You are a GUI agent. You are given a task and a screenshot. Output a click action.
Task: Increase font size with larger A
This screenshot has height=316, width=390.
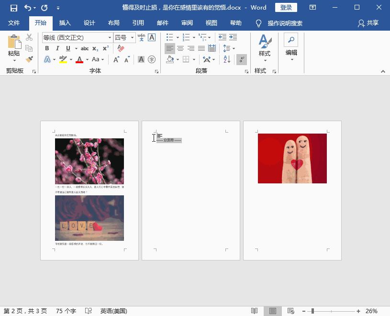(x=116, y=59)
